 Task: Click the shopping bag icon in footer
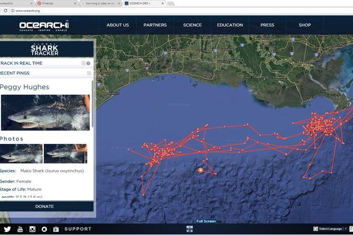point(56,229)
